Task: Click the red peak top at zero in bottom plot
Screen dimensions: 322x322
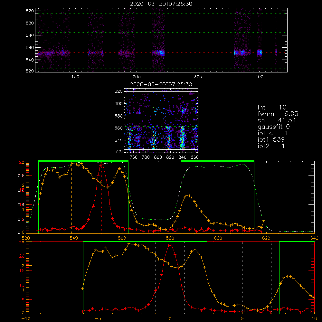Action: (x=171, y=245)
